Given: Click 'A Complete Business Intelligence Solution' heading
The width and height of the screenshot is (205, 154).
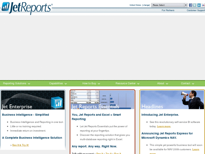Looking at the screenshot, I should tap(32, 138).
